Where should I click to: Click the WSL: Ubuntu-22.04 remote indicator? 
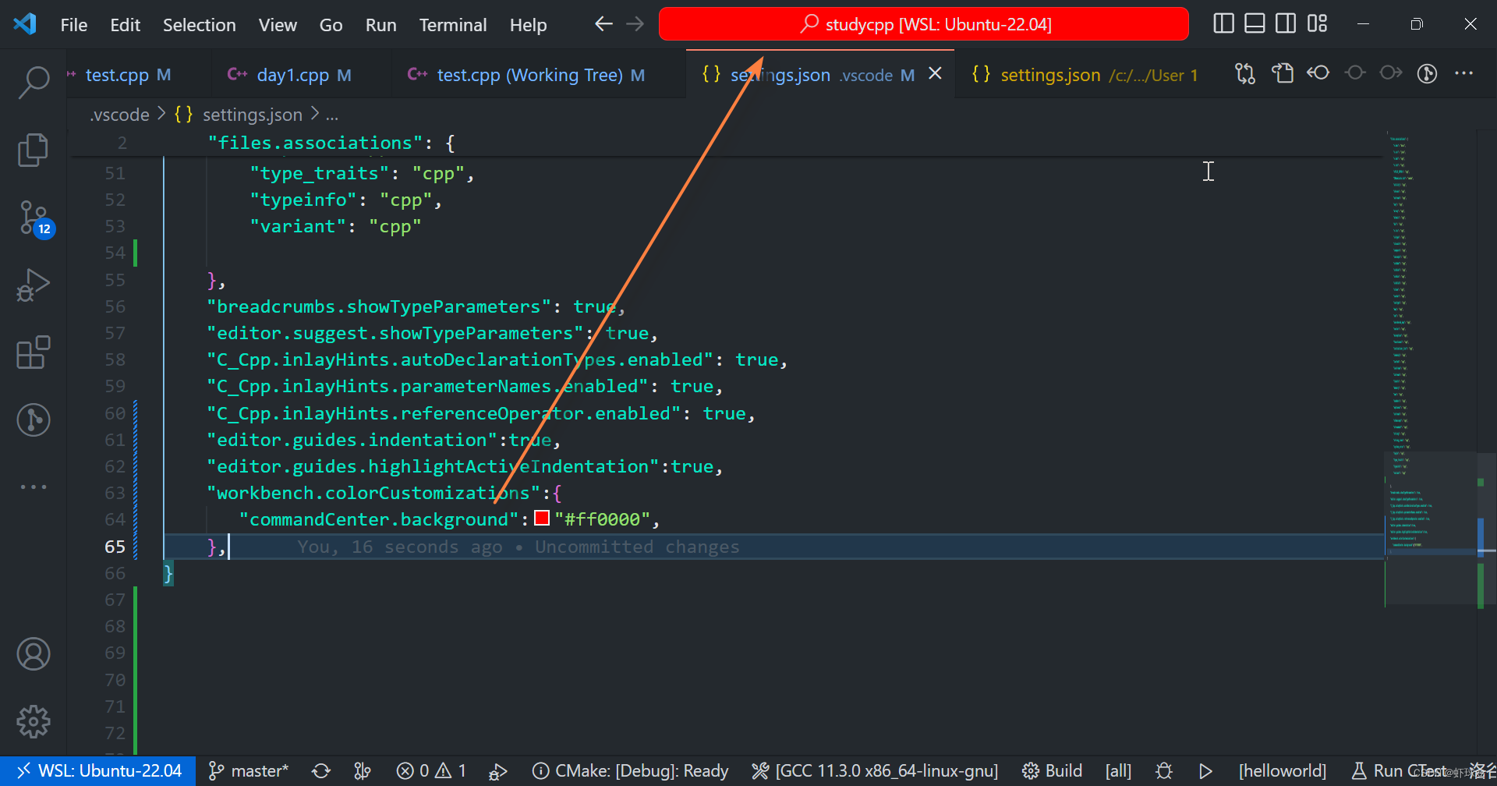[98, 771]
